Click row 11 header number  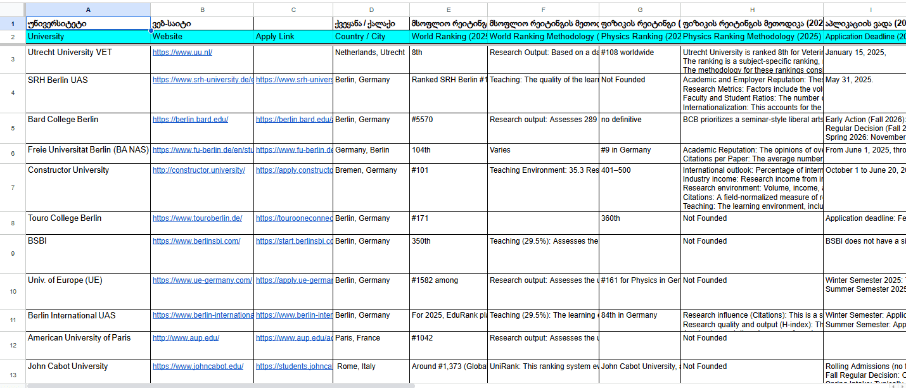click(13, 320)
